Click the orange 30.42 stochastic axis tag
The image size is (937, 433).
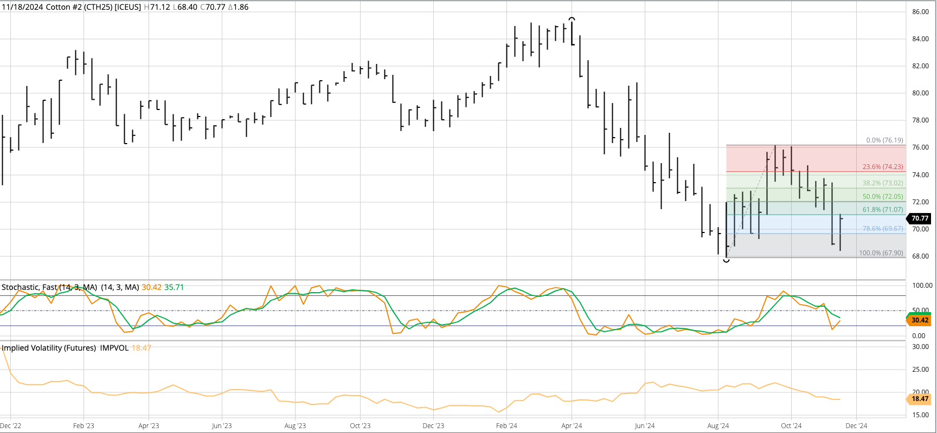point(920,320)
